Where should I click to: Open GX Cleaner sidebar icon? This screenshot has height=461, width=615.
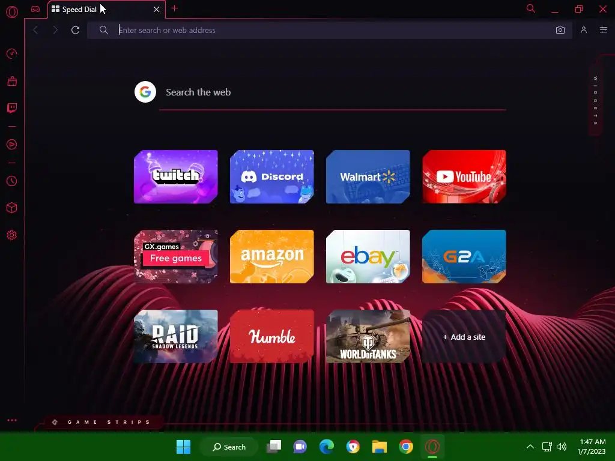[12, 81]
